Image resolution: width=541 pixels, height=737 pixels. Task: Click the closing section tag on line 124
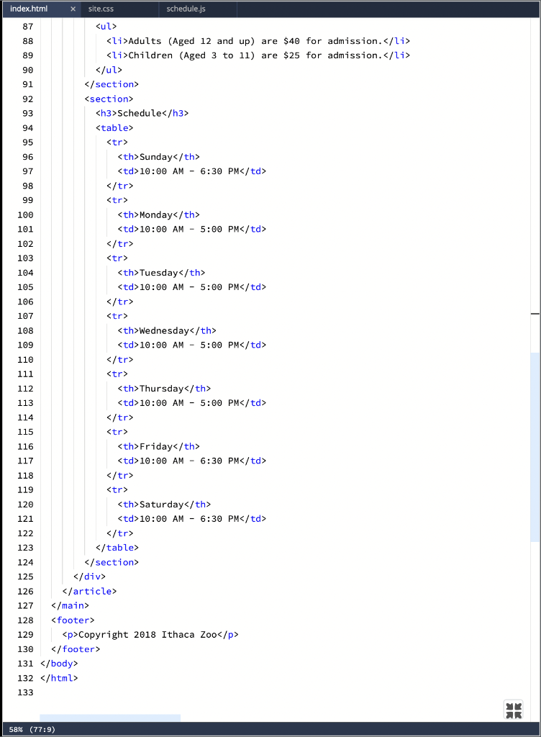tap(112, 562)
